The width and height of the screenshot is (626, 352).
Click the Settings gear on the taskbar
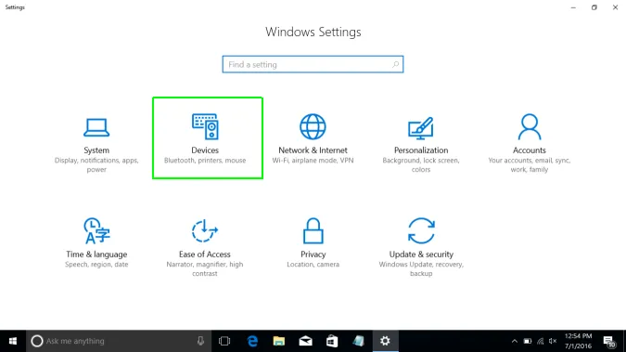[x=385, y=341]
